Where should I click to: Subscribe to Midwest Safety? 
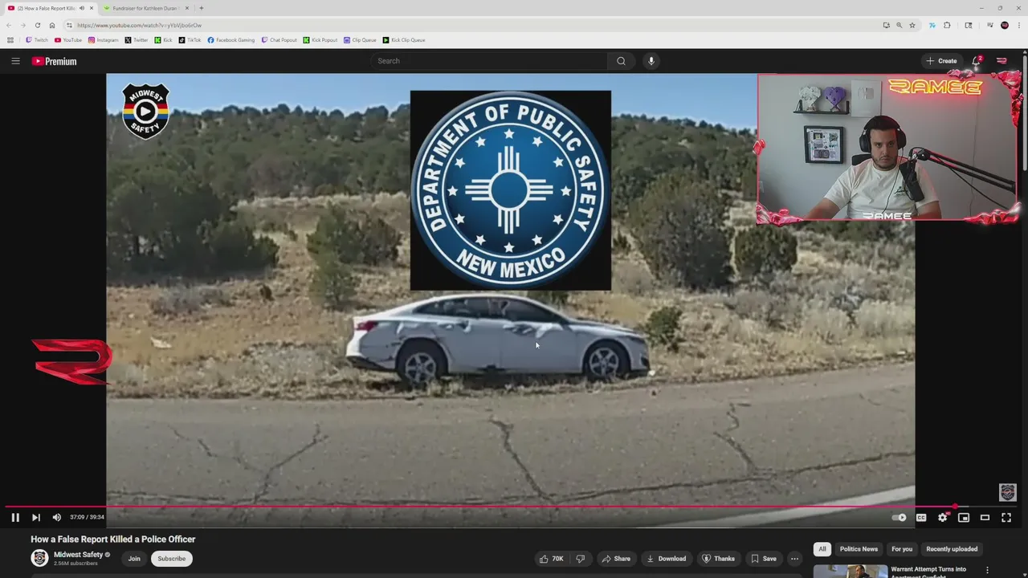(x=171, y=559)
